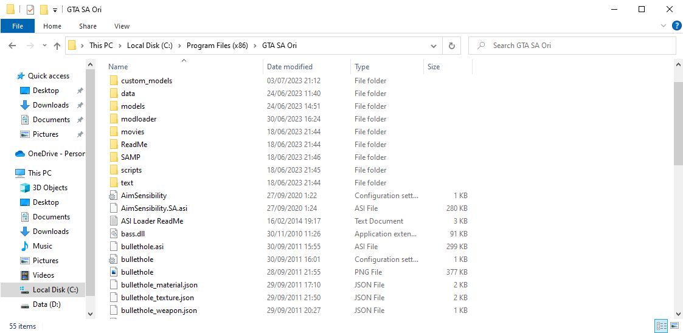Expand the address bar history dropdown
683x333 pixels.
[434, 45]
